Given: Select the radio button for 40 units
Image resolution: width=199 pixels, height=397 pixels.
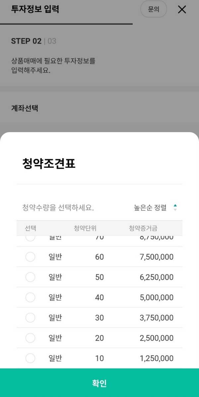Looking at the screenshot, I should click(30, 297).
